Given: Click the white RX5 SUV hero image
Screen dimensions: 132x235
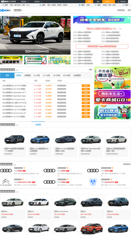Looking at the screenshot, I should (35, 35).
